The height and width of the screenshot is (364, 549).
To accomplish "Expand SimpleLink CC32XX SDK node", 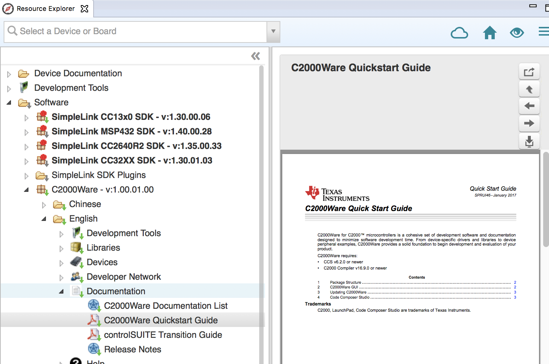I will click(26, 161).
